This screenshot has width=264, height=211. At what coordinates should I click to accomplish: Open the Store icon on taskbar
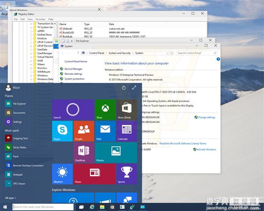(x=112, y=207)
